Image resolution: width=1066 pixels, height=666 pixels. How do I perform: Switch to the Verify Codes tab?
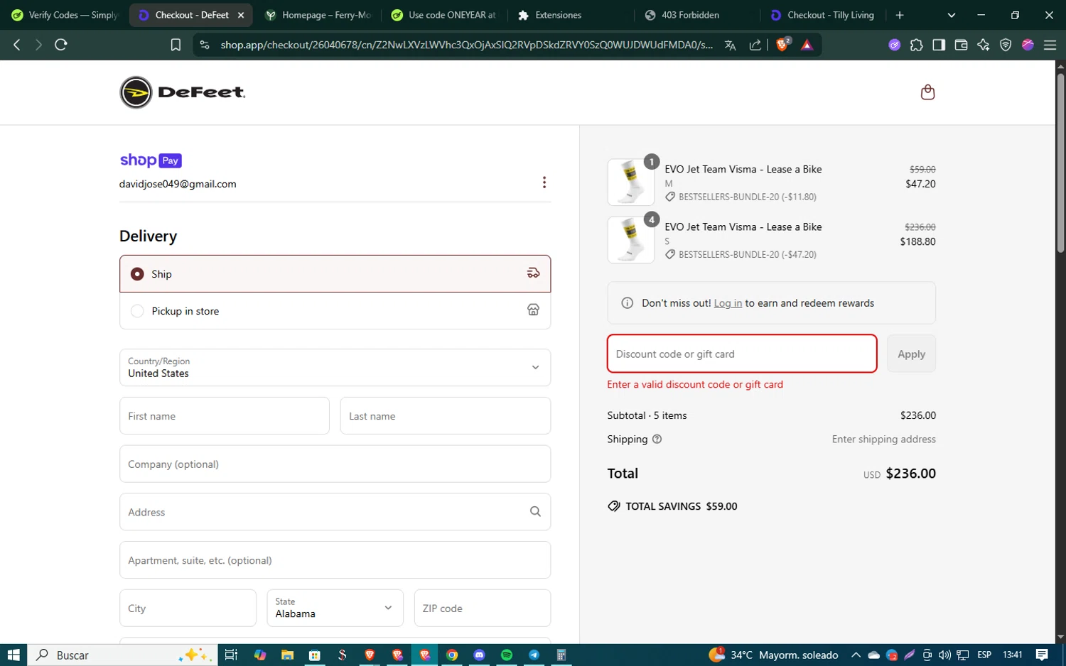point(64,15)
